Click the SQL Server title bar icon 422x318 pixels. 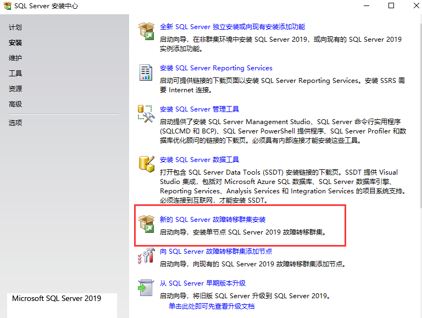(x=7, y=6)
